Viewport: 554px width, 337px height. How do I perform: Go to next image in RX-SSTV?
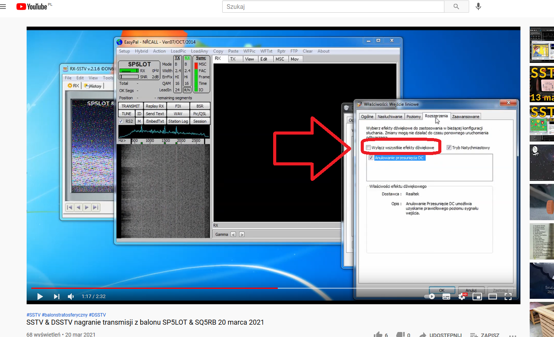pos(87,207)
